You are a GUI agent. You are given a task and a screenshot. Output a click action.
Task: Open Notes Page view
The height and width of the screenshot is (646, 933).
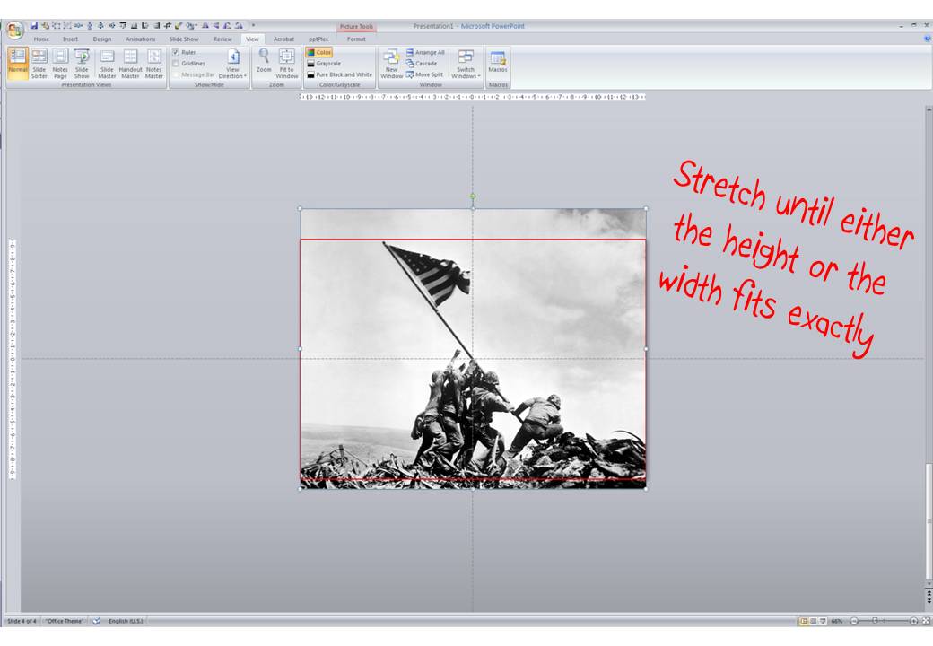tap(60, 63)
